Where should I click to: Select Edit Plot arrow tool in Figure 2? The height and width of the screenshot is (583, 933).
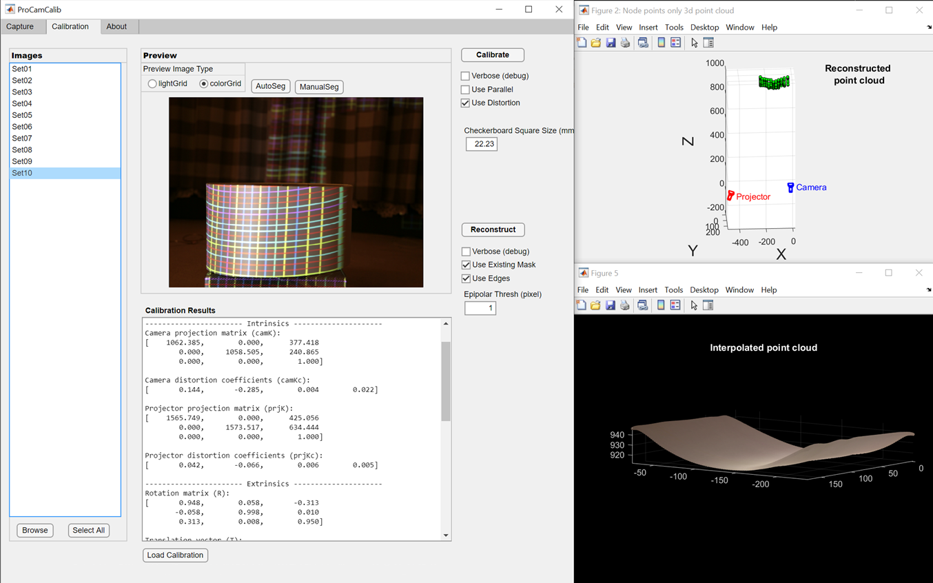coord(694,43)
